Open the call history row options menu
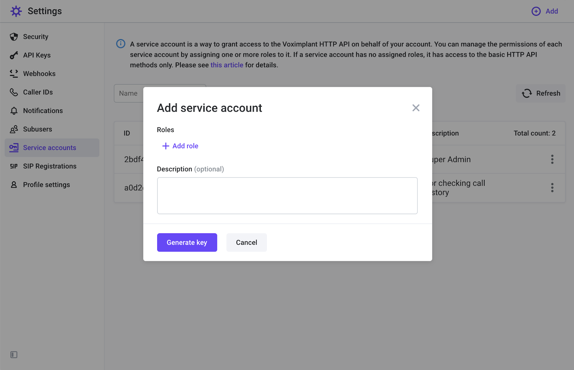This screenshot has width=574, height=370. point(552,188)
